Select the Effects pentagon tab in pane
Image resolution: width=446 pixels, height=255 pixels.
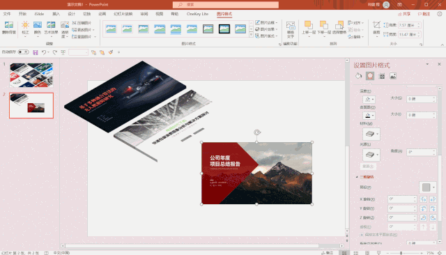(x=370, y=76)
